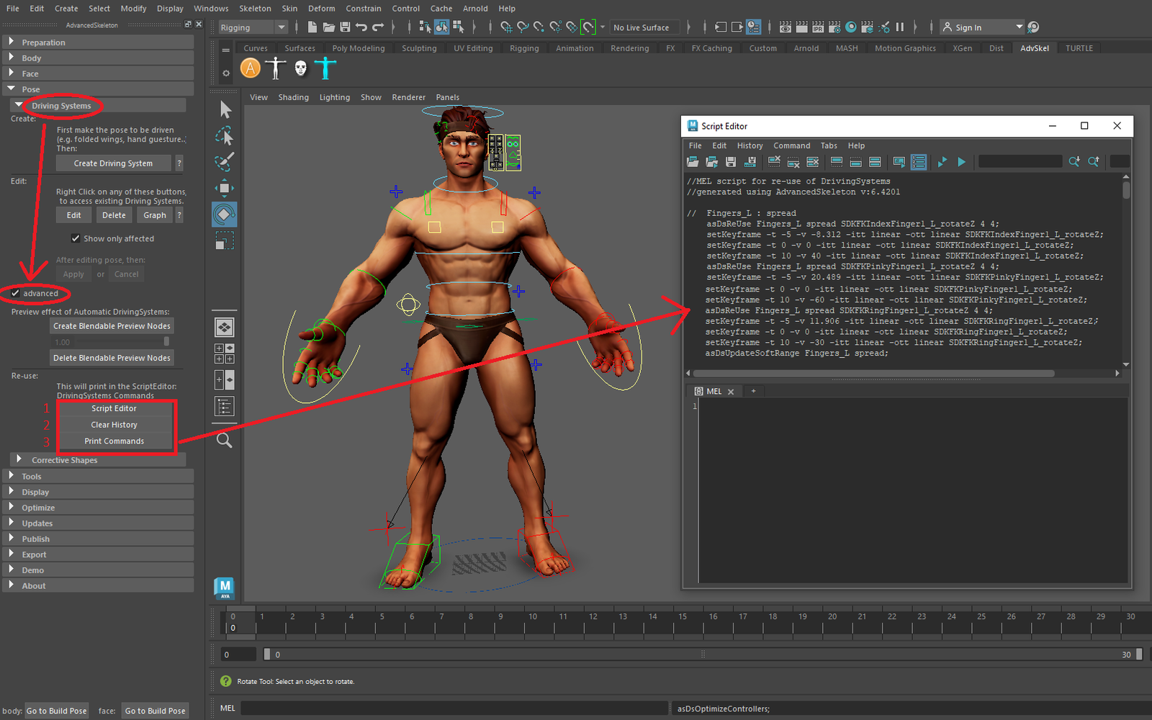
Task: Toggle the advanced checkbox
Action: (15, 293)
